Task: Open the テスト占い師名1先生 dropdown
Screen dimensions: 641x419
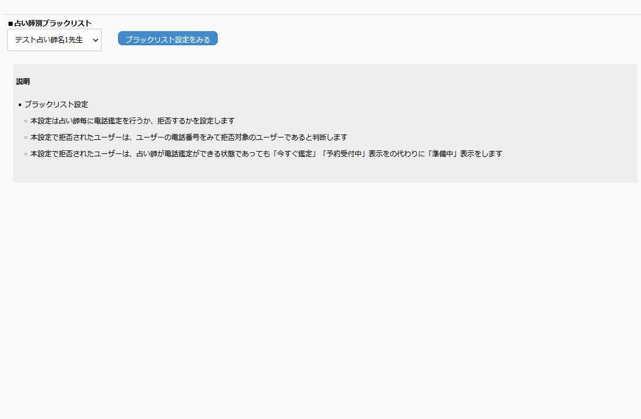Action: pyautogui.click(x=54, y=40)
